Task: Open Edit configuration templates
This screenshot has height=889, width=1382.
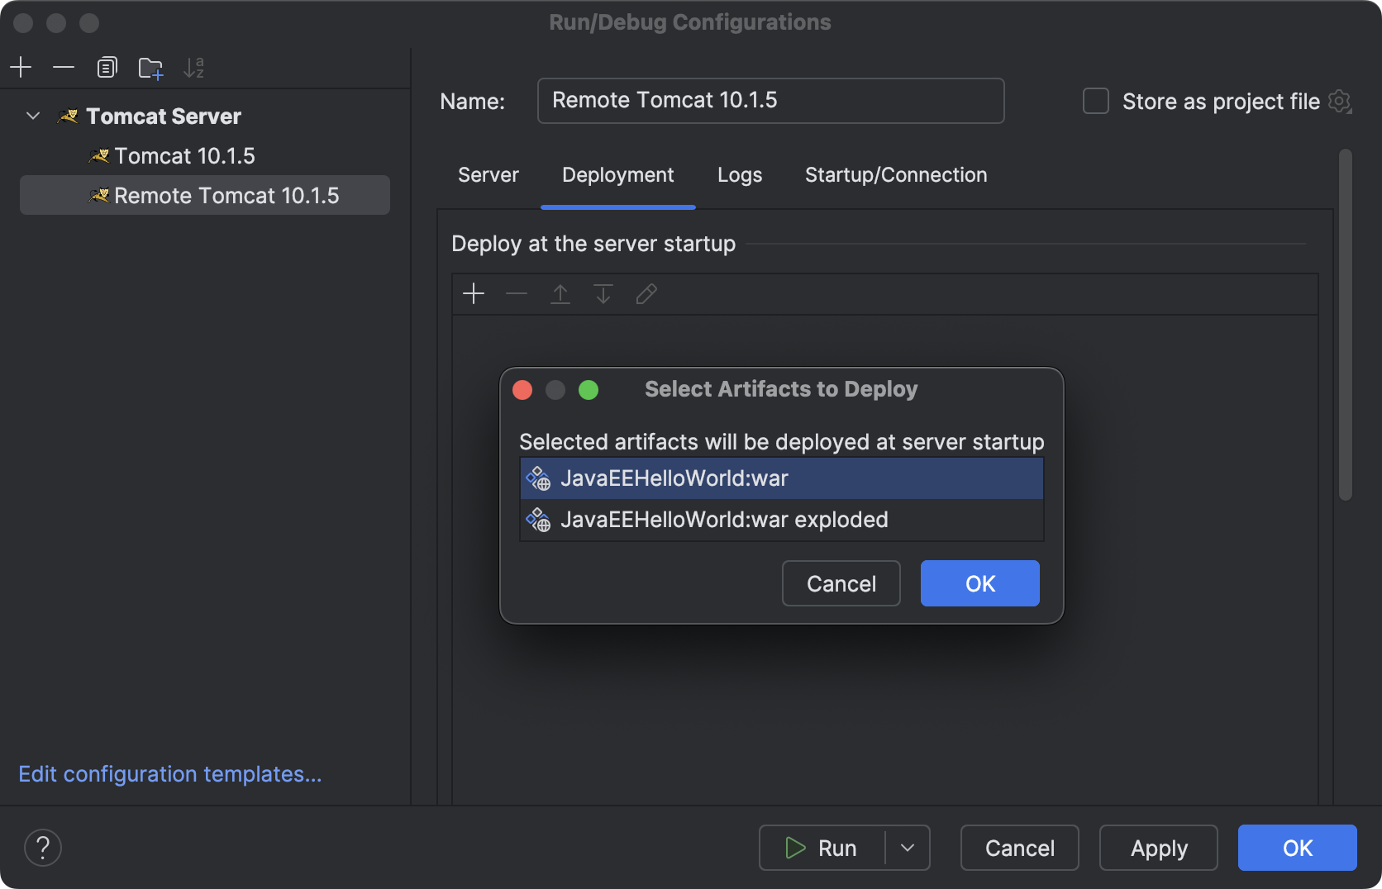Action: (170, 774)
